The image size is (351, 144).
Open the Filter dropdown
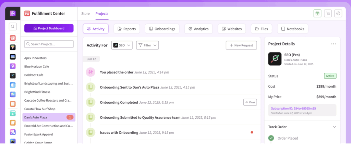coord(147,45)
